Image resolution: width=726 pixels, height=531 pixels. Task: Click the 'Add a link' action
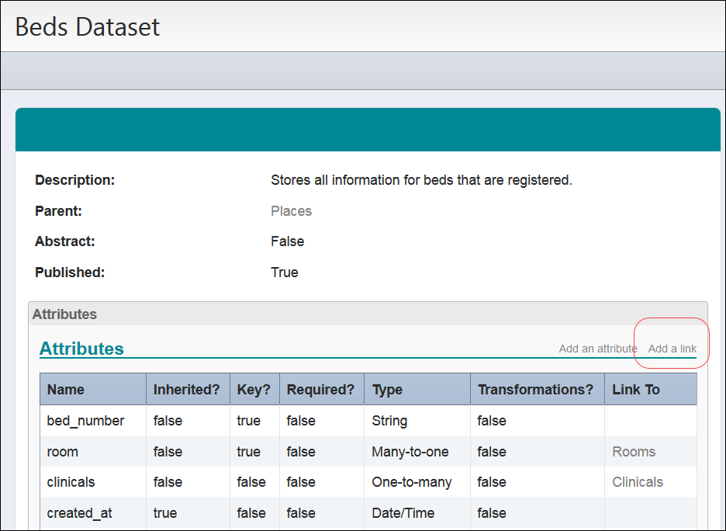(672, 349)
